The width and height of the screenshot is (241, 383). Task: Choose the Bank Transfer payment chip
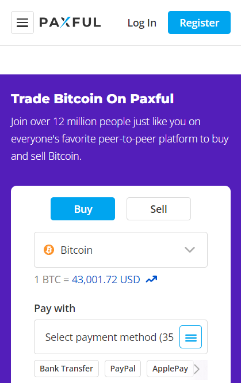[x=66, y=369]
